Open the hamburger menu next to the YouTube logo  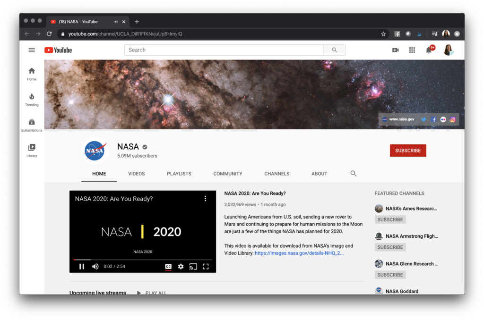coord(32,50)
